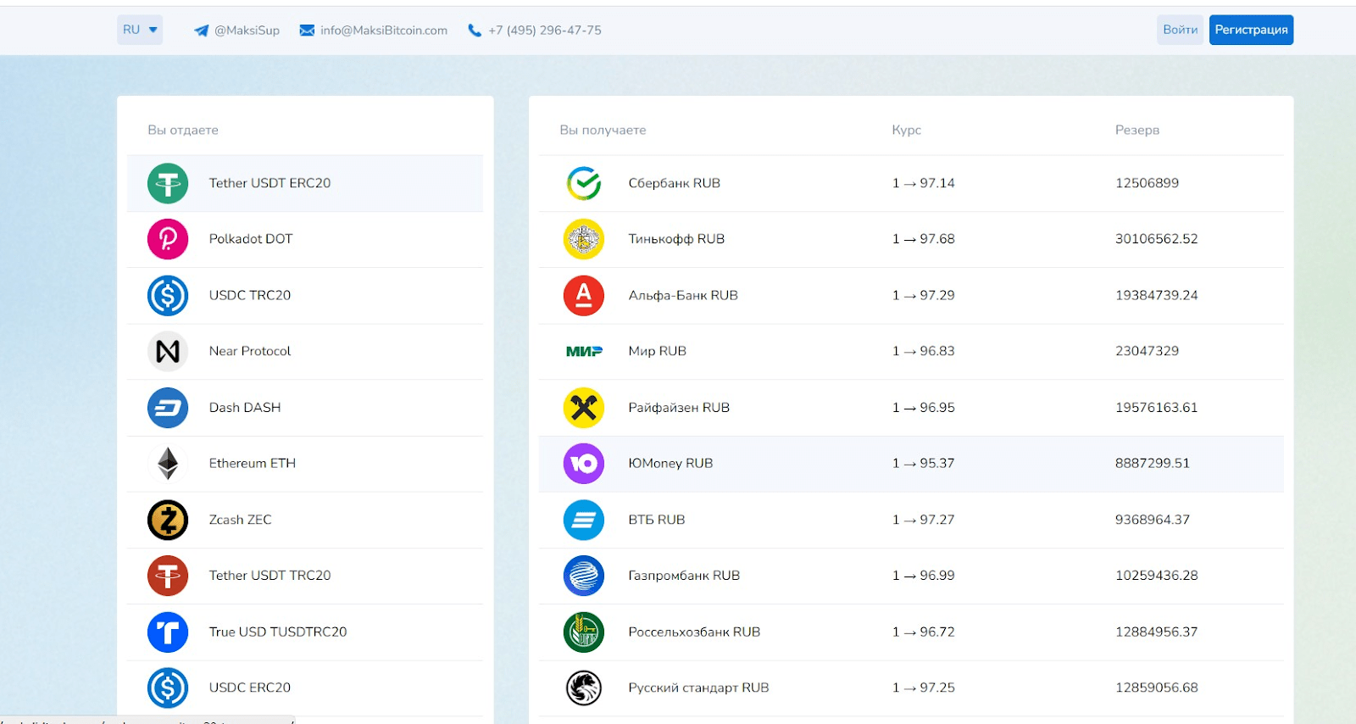Click the Регистрация button
This screenshot has height=724, width=1356.
pos(1251,30)
